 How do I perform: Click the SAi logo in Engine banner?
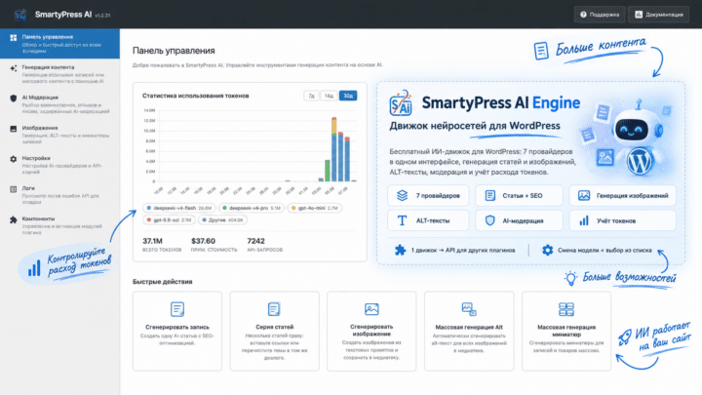(x=401, y=102)
